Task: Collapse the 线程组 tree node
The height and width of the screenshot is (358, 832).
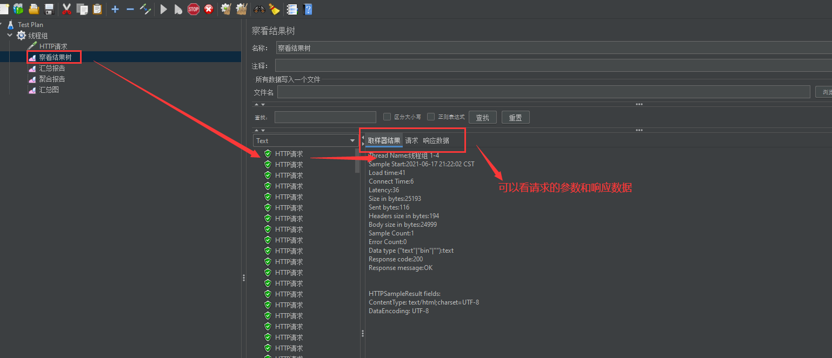Action: (x=10, y=35)
